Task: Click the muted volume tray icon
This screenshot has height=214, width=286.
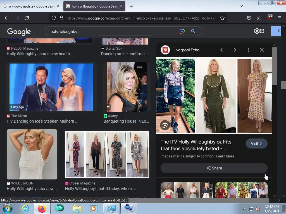Action: [x=258, y=209]
